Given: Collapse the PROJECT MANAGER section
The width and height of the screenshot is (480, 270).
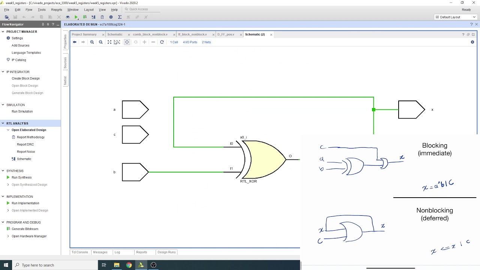Looking at the screenshot, I should [3, 31].
